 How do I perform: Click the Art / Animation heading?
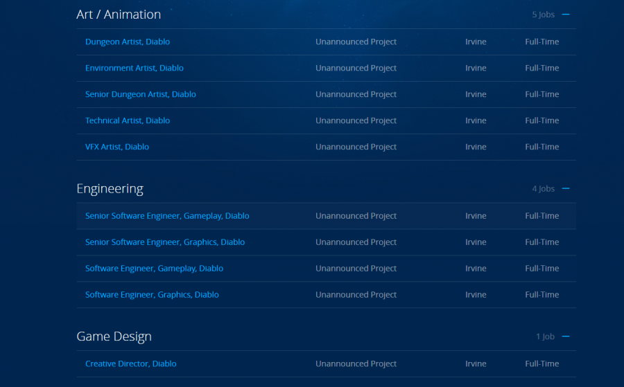click(x=119, y=15)
